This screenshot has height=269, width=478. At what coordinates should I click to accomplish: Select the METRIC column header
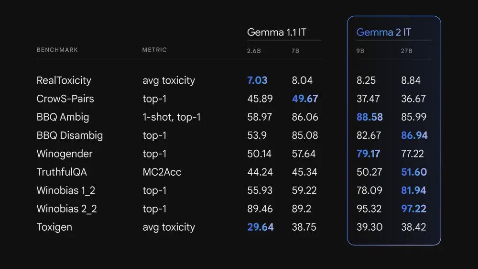154,50
